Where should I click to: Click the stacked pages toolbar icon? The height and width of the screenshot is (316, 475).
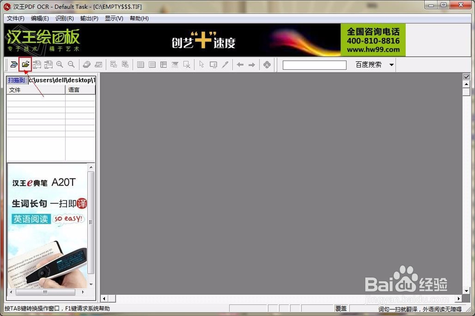click(x=87, y=65)
